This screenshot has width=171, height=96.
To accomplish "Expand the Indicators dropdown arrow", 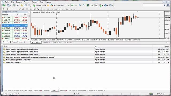I will point(103,5).
